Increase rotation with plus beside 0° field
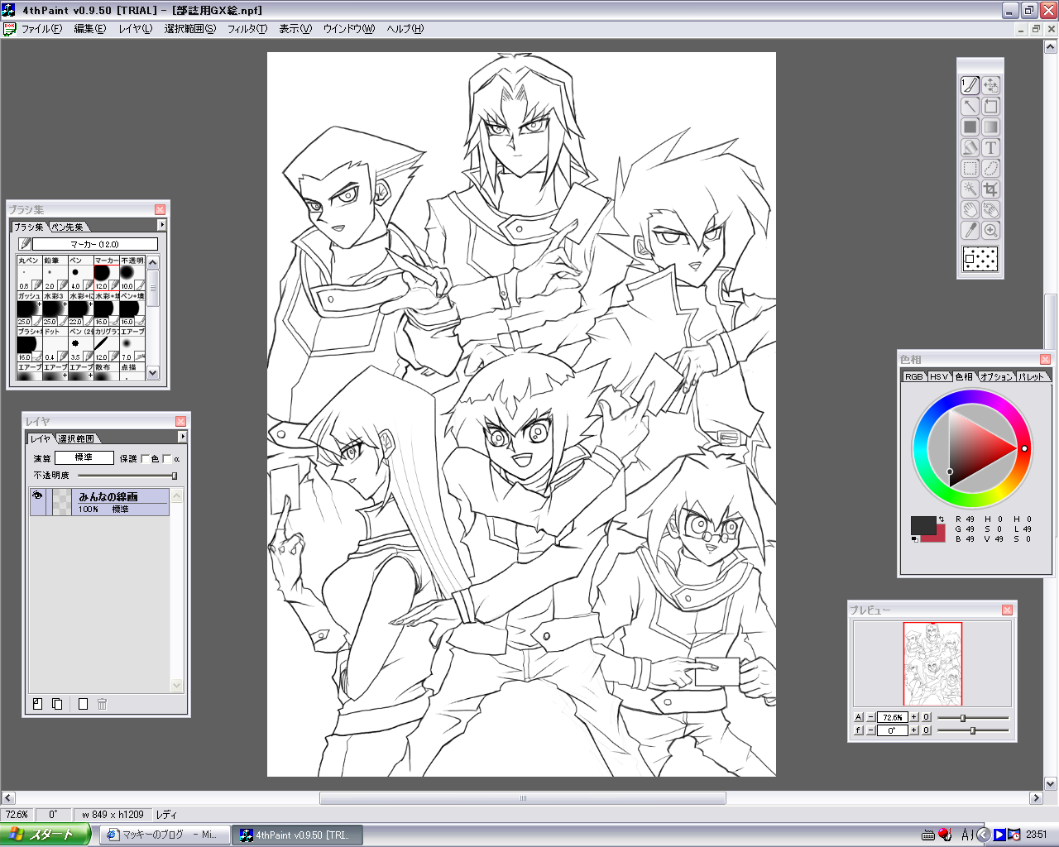Image resolution: width=1059 pixels, height=847 pixels. click(914, 730)
